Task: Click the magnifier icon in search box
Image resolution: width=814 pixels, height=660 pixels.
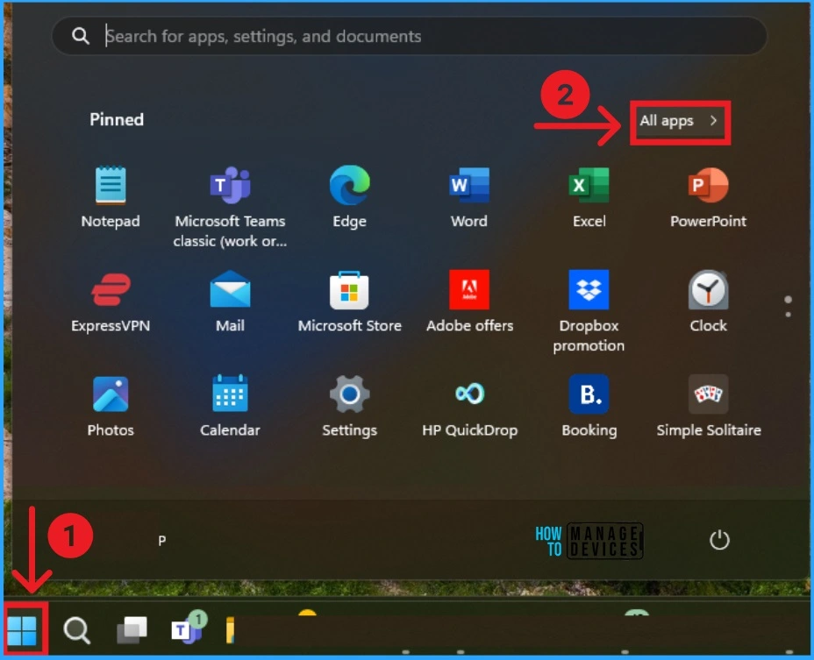Action: [81, 36]
